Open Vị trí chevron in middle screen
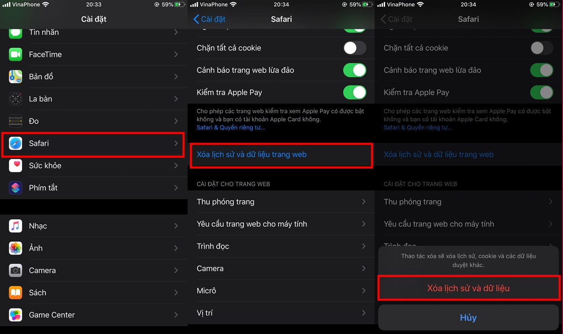 (363, 313)
